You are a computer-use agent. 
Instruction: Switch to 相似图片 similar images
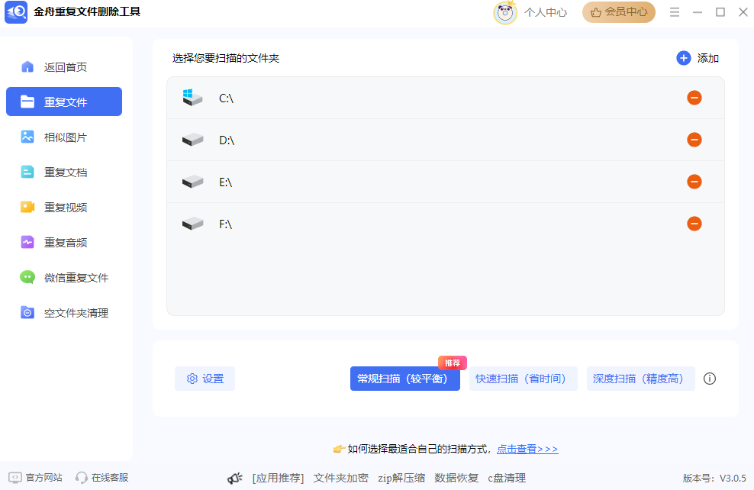tap(64, 137)
